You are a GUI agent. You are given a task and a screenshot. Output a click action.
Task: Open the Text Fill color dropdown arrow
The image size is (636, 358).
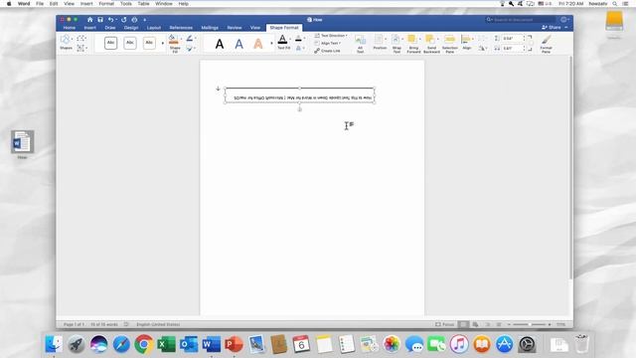(290, 39)
